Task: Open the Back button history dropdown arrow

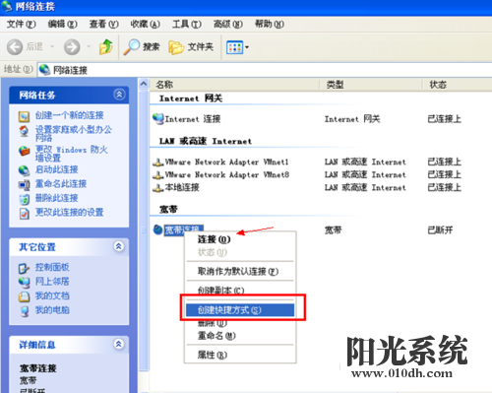Action: point(52,47)
